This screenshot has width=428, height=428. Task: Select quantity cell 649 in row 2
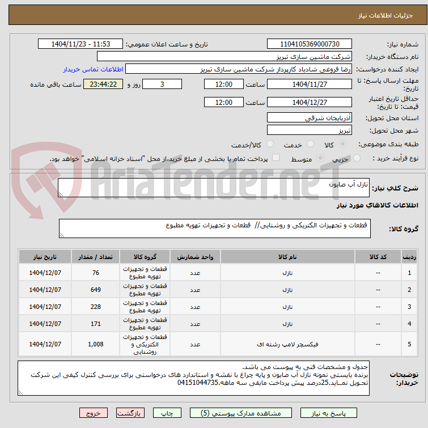pyautogui.click(x=96, y=290)
